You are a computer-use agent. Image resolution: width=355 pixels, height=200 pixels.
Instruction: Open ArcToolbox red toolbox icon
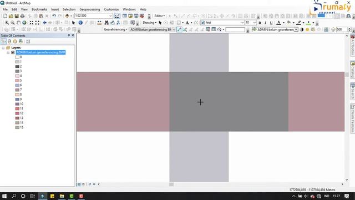(x=142, y=16)
